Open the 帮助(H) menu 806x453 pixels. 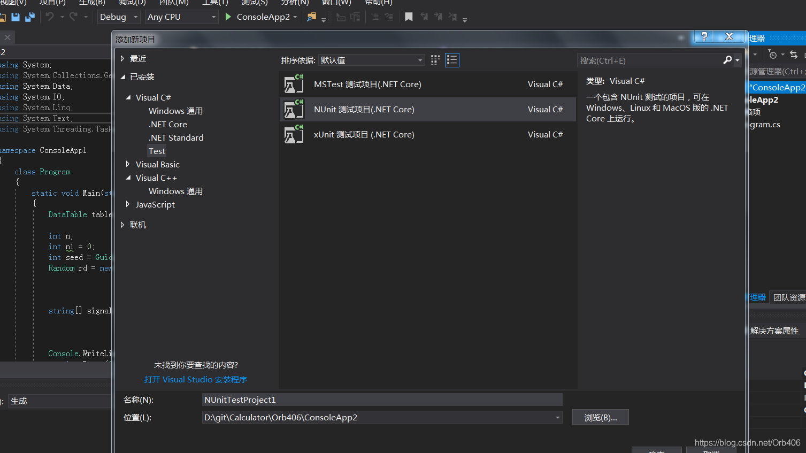pos(379,3)
